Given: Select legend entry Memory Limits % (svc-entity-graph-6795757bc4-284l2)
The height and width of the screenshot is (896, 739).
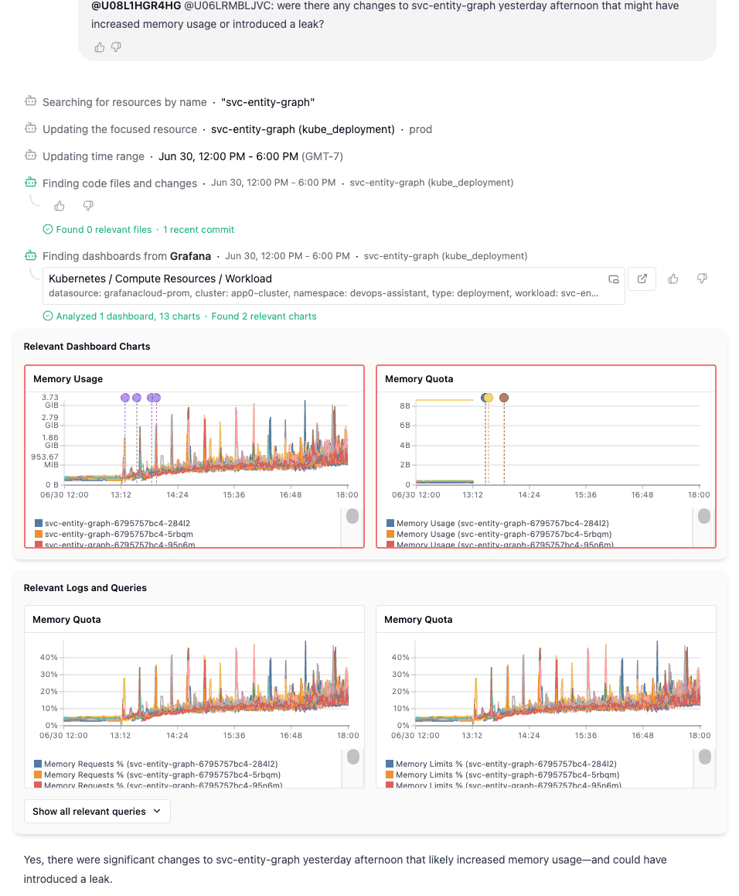Looking at the screenshot, I should [x=506, y=764].
